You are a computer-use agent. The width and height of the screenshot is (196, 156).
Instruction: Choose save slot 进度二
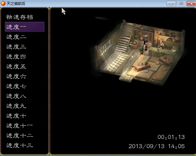tap(16, 37)
